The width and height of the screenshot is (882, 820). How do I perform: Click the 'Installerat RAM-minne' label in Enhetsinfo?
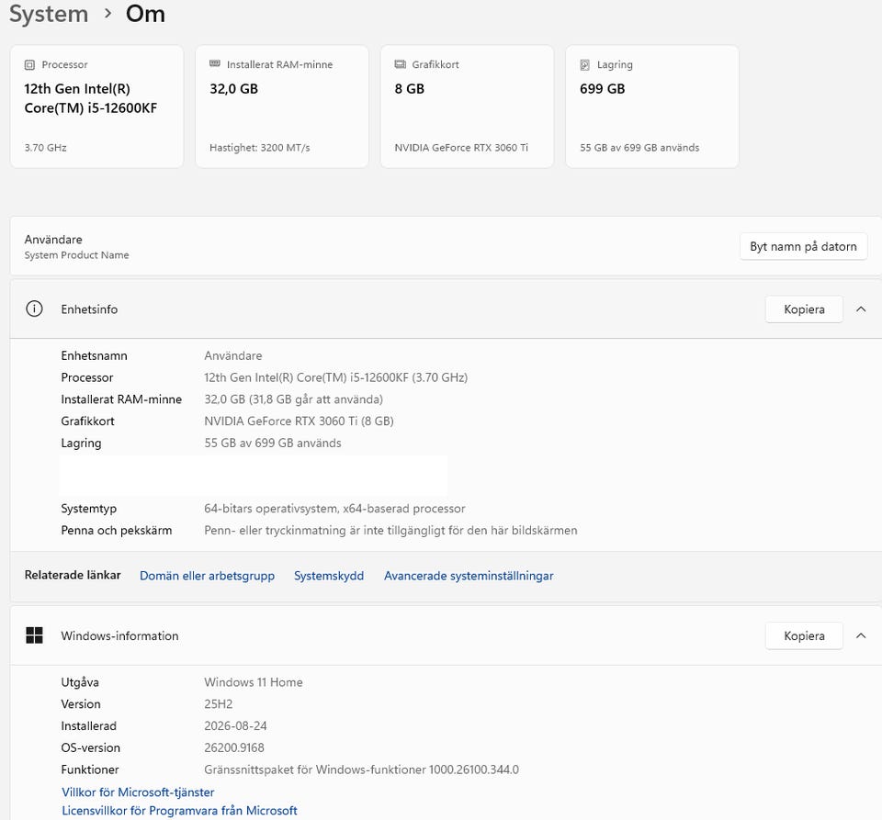pyautogui.click(x=121, y=399)
